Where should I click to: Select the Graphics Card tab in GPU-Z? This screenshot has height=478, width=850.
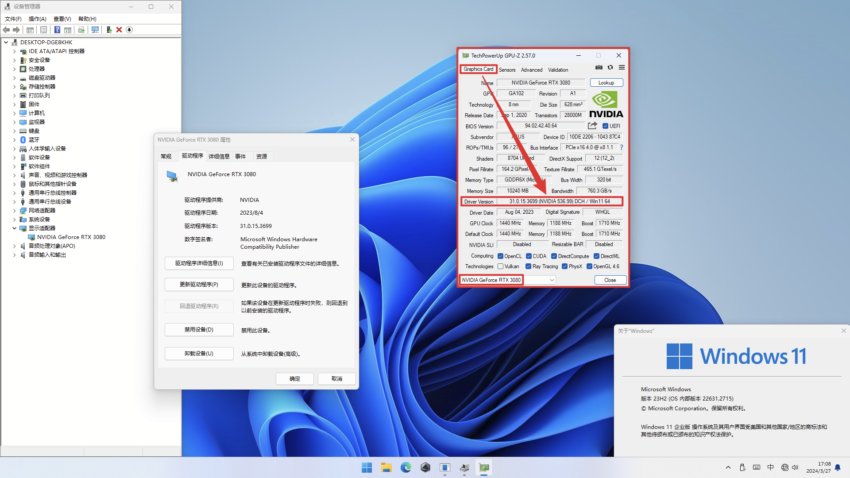tap(478, 69)
